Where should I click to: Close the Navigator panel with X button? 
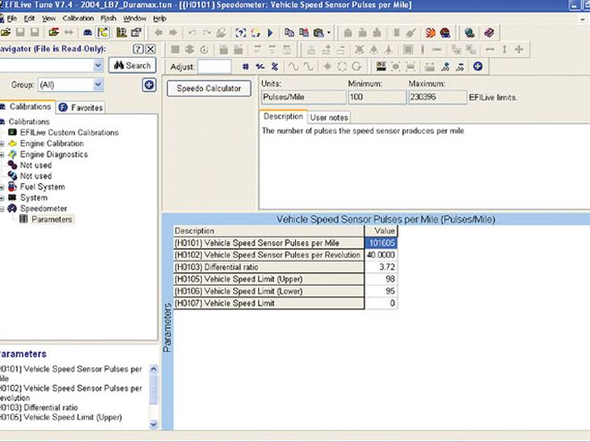click(x=150, y=49)
